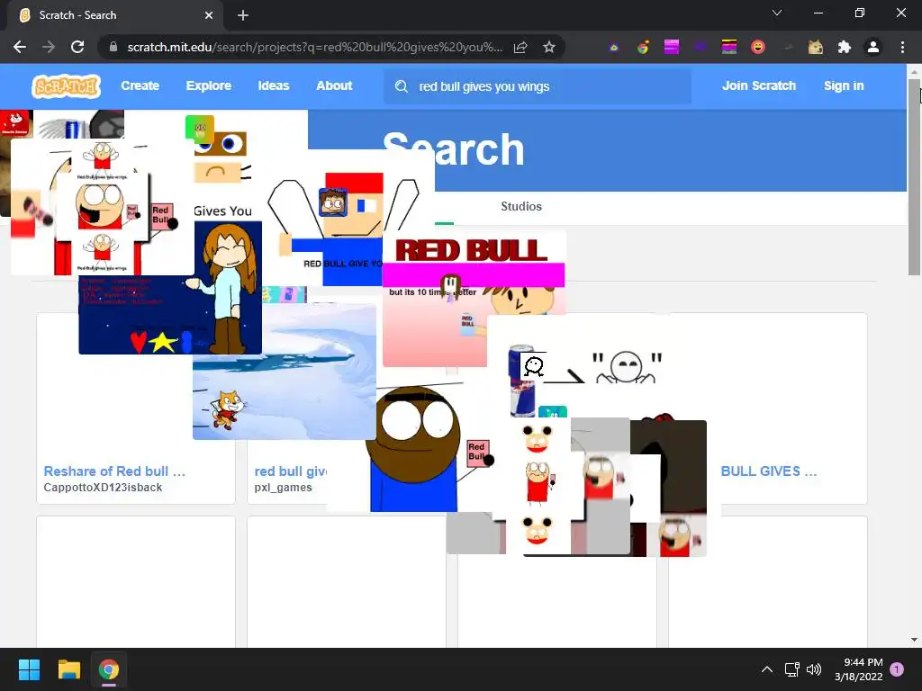Open the Create menu item
The image size is (922, 691).
[140, 85]
